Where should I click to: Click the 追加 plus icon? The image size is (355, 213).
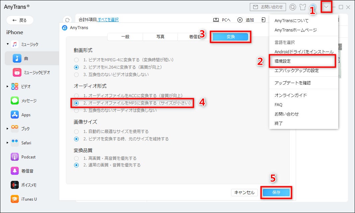[240, 20]
